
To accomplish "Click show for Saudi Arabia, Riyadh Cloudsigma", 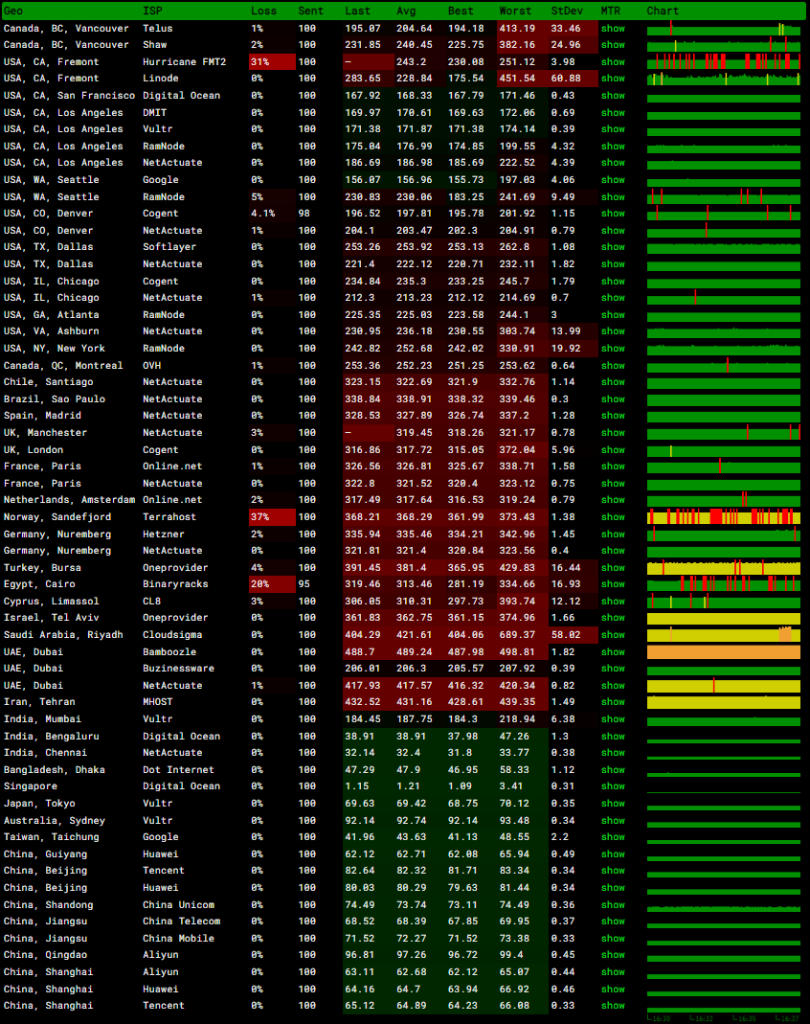I will click(613, 635).
